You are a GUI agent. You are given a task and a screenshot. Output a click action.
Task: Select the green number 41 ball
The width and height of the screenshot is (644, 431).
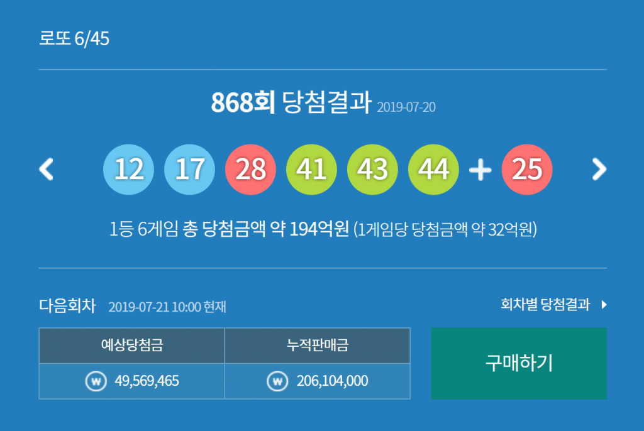pos(311,170)
